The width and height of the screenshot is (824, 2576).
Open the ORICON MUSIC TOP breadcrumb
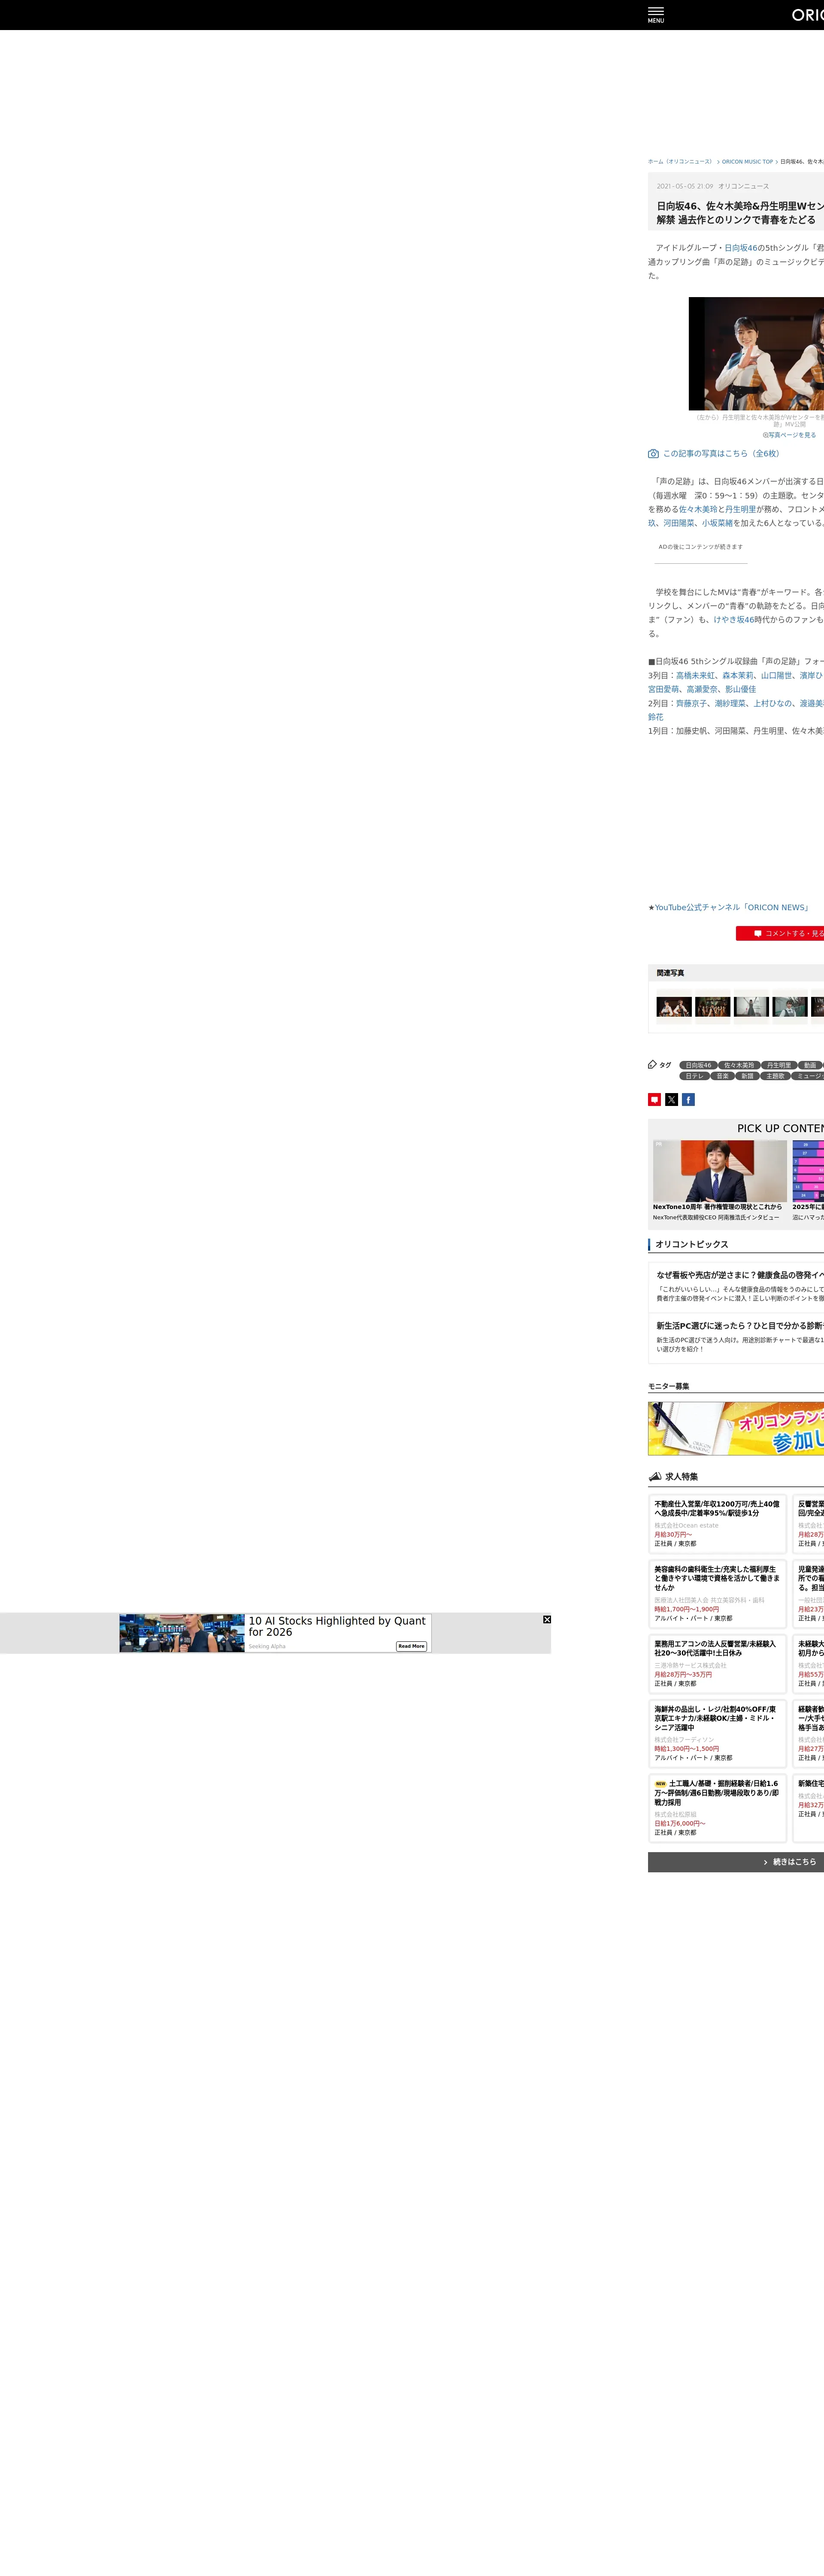click(x=747, y=161)
